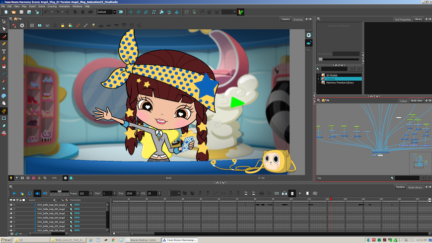Click the sound scrubbing speaker icon
The height and width of the screenshot is (243, 432).
coord(45,193)
